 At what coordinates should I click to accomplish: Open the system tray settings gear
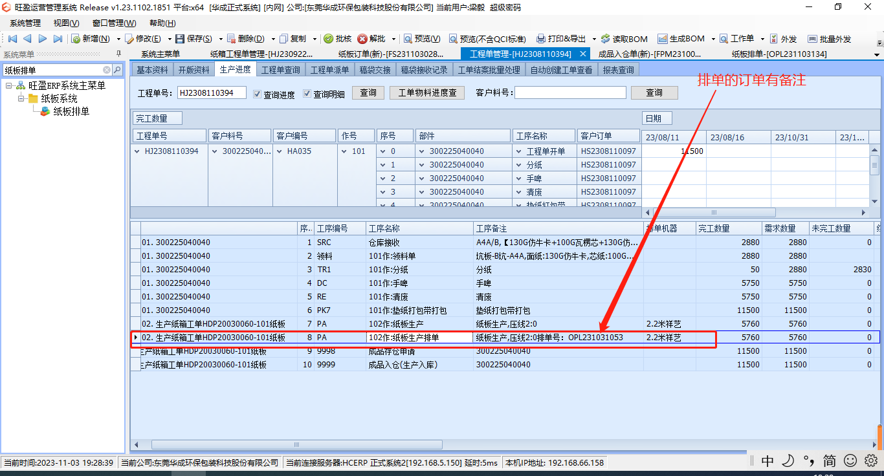pyautogui.click(x=870, y=460)
